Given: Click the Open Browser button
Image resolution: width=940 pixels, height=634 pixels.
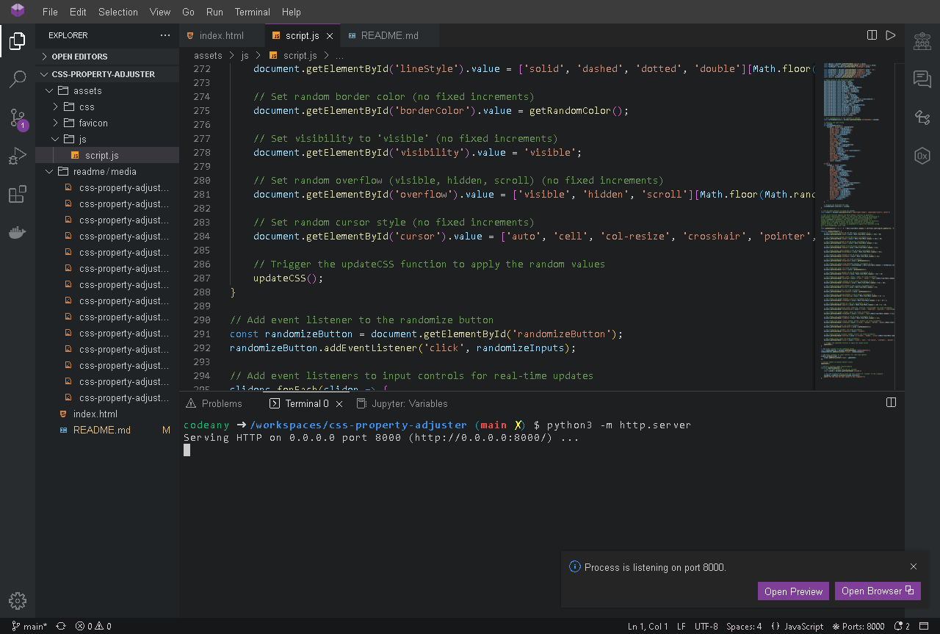Looking at the screenshot, I should click(x=878, y=591).
